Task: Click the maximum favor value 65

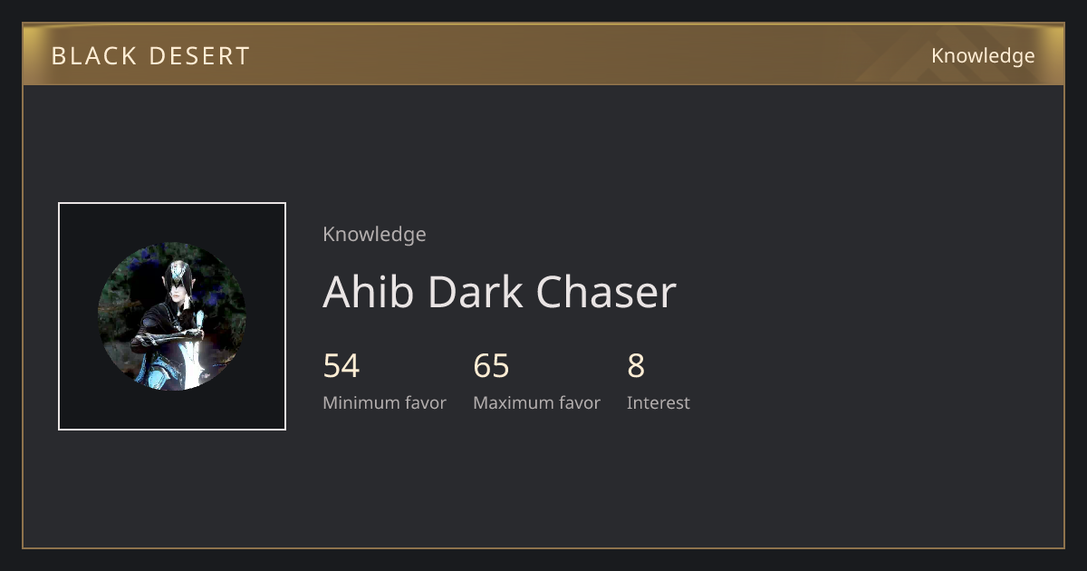Action: [x=492, y=366]
